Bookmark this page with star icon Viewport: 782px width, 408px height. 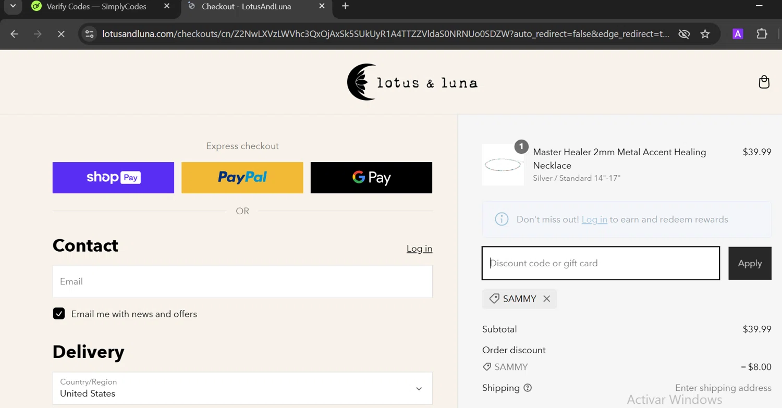705,34
